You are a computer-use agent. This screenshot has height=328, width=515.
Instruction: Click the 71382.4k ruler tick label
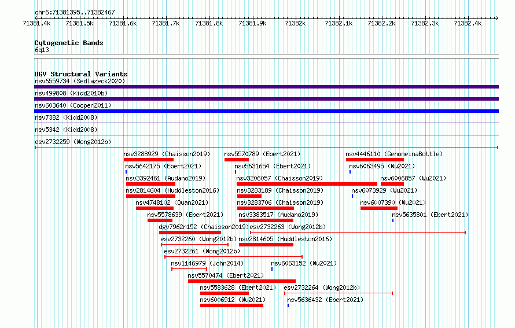point(468,23)
